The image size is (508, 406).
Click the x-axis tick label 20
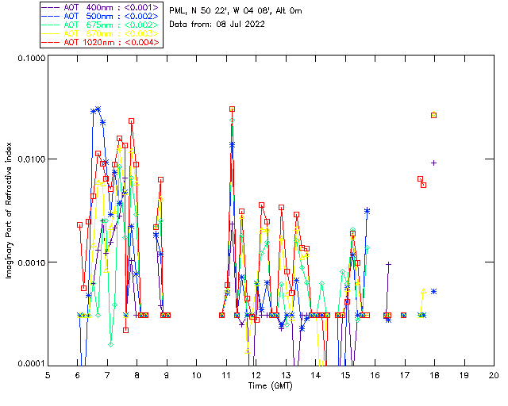tap(494, 374)
